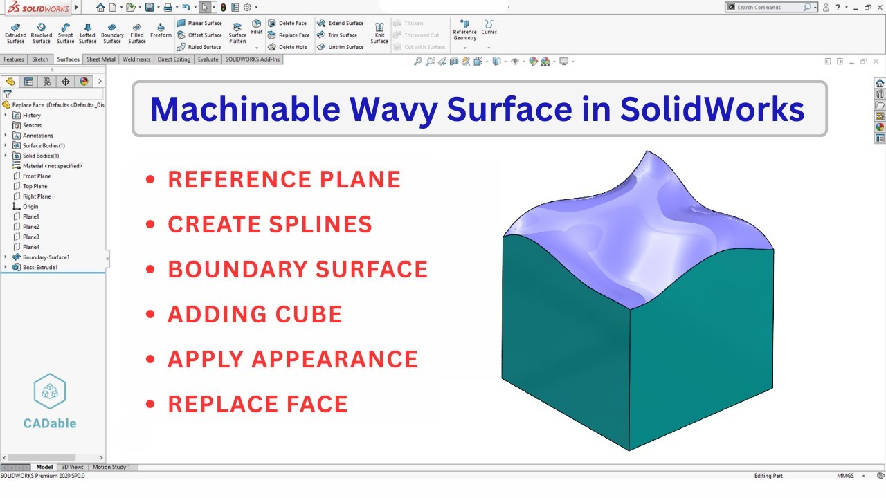Expand the Solid Bodies(1) node
This screenshot has width=886, height=498.
[x=6, y=156]
